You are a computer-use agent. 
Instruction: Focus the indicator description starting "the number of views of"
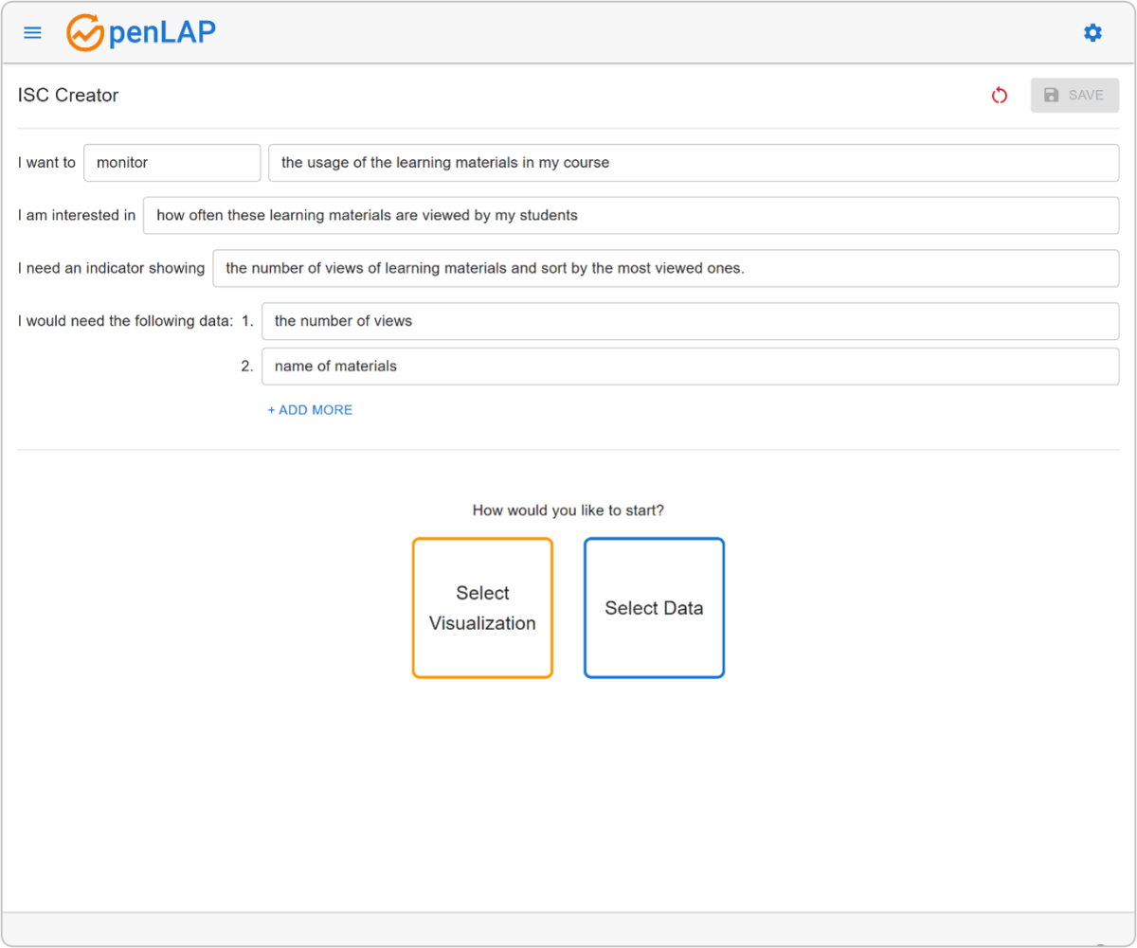click(665, 269)
